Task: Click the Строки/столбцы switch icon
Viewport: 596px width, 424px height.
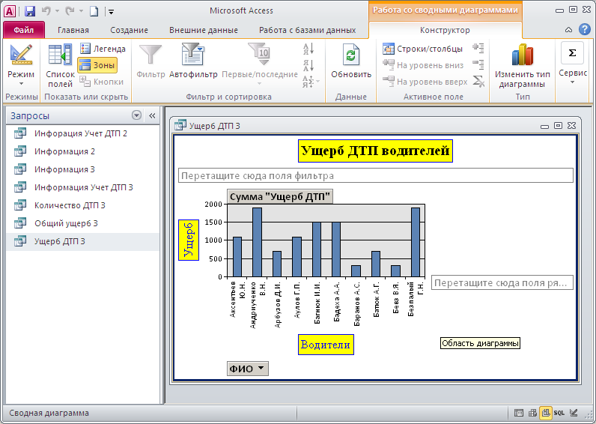Action: pos(423,49)
